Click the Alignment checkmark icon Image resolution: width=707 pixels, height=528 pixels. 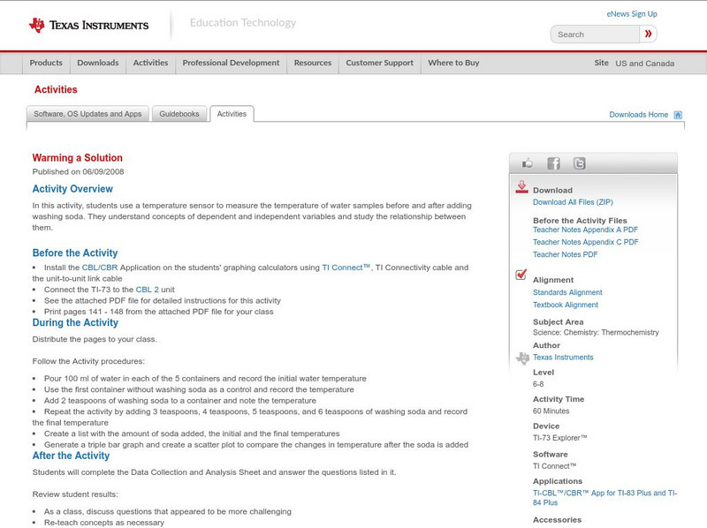coord(521,275)
